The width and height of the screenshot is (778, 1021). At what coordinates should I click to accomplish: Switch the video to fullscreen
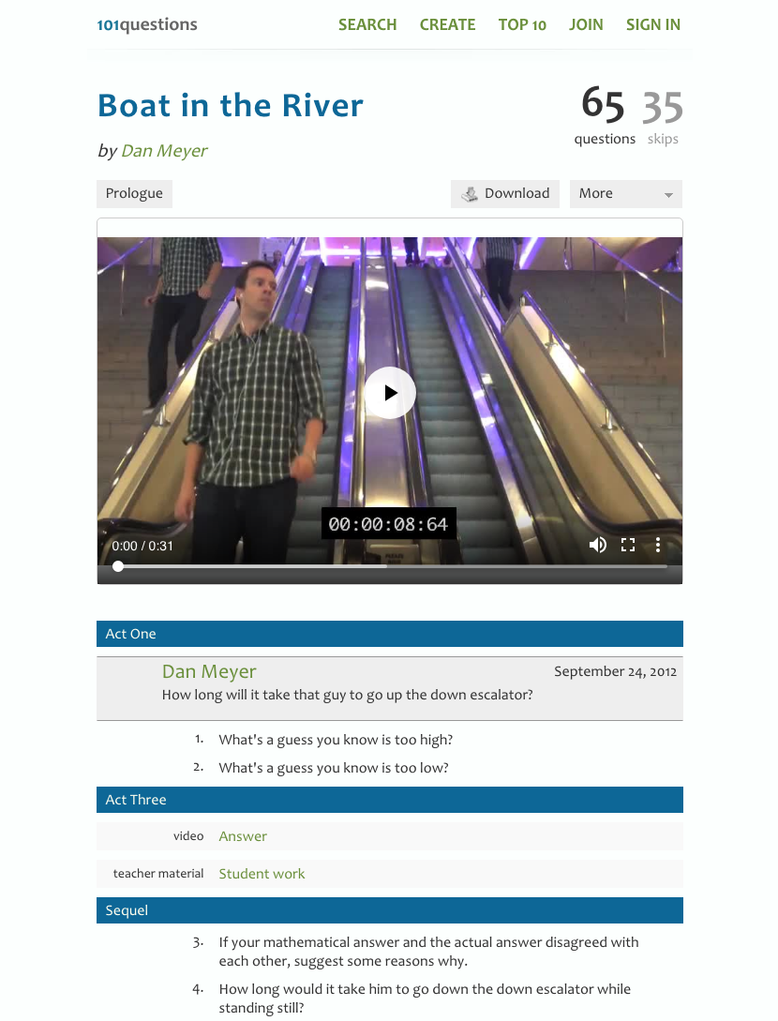coord(628,545)
